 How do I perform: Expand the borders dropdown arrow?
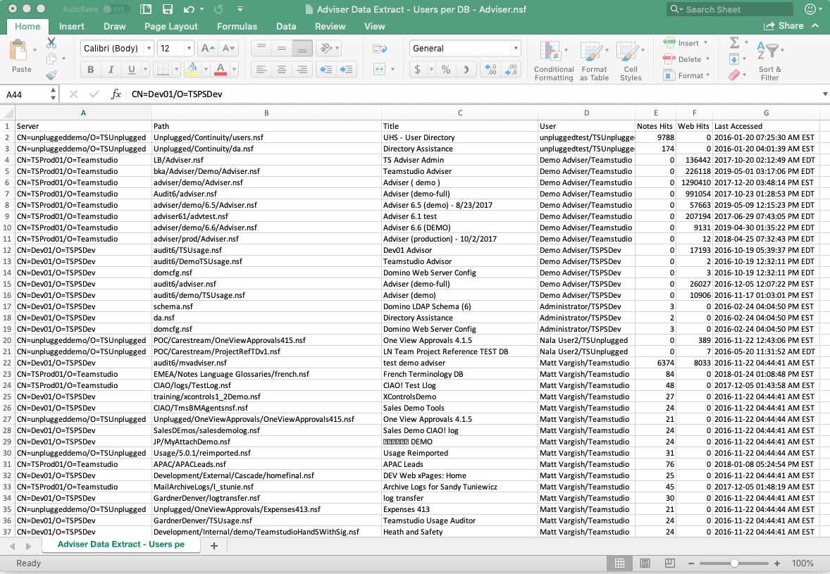[175, 69]
